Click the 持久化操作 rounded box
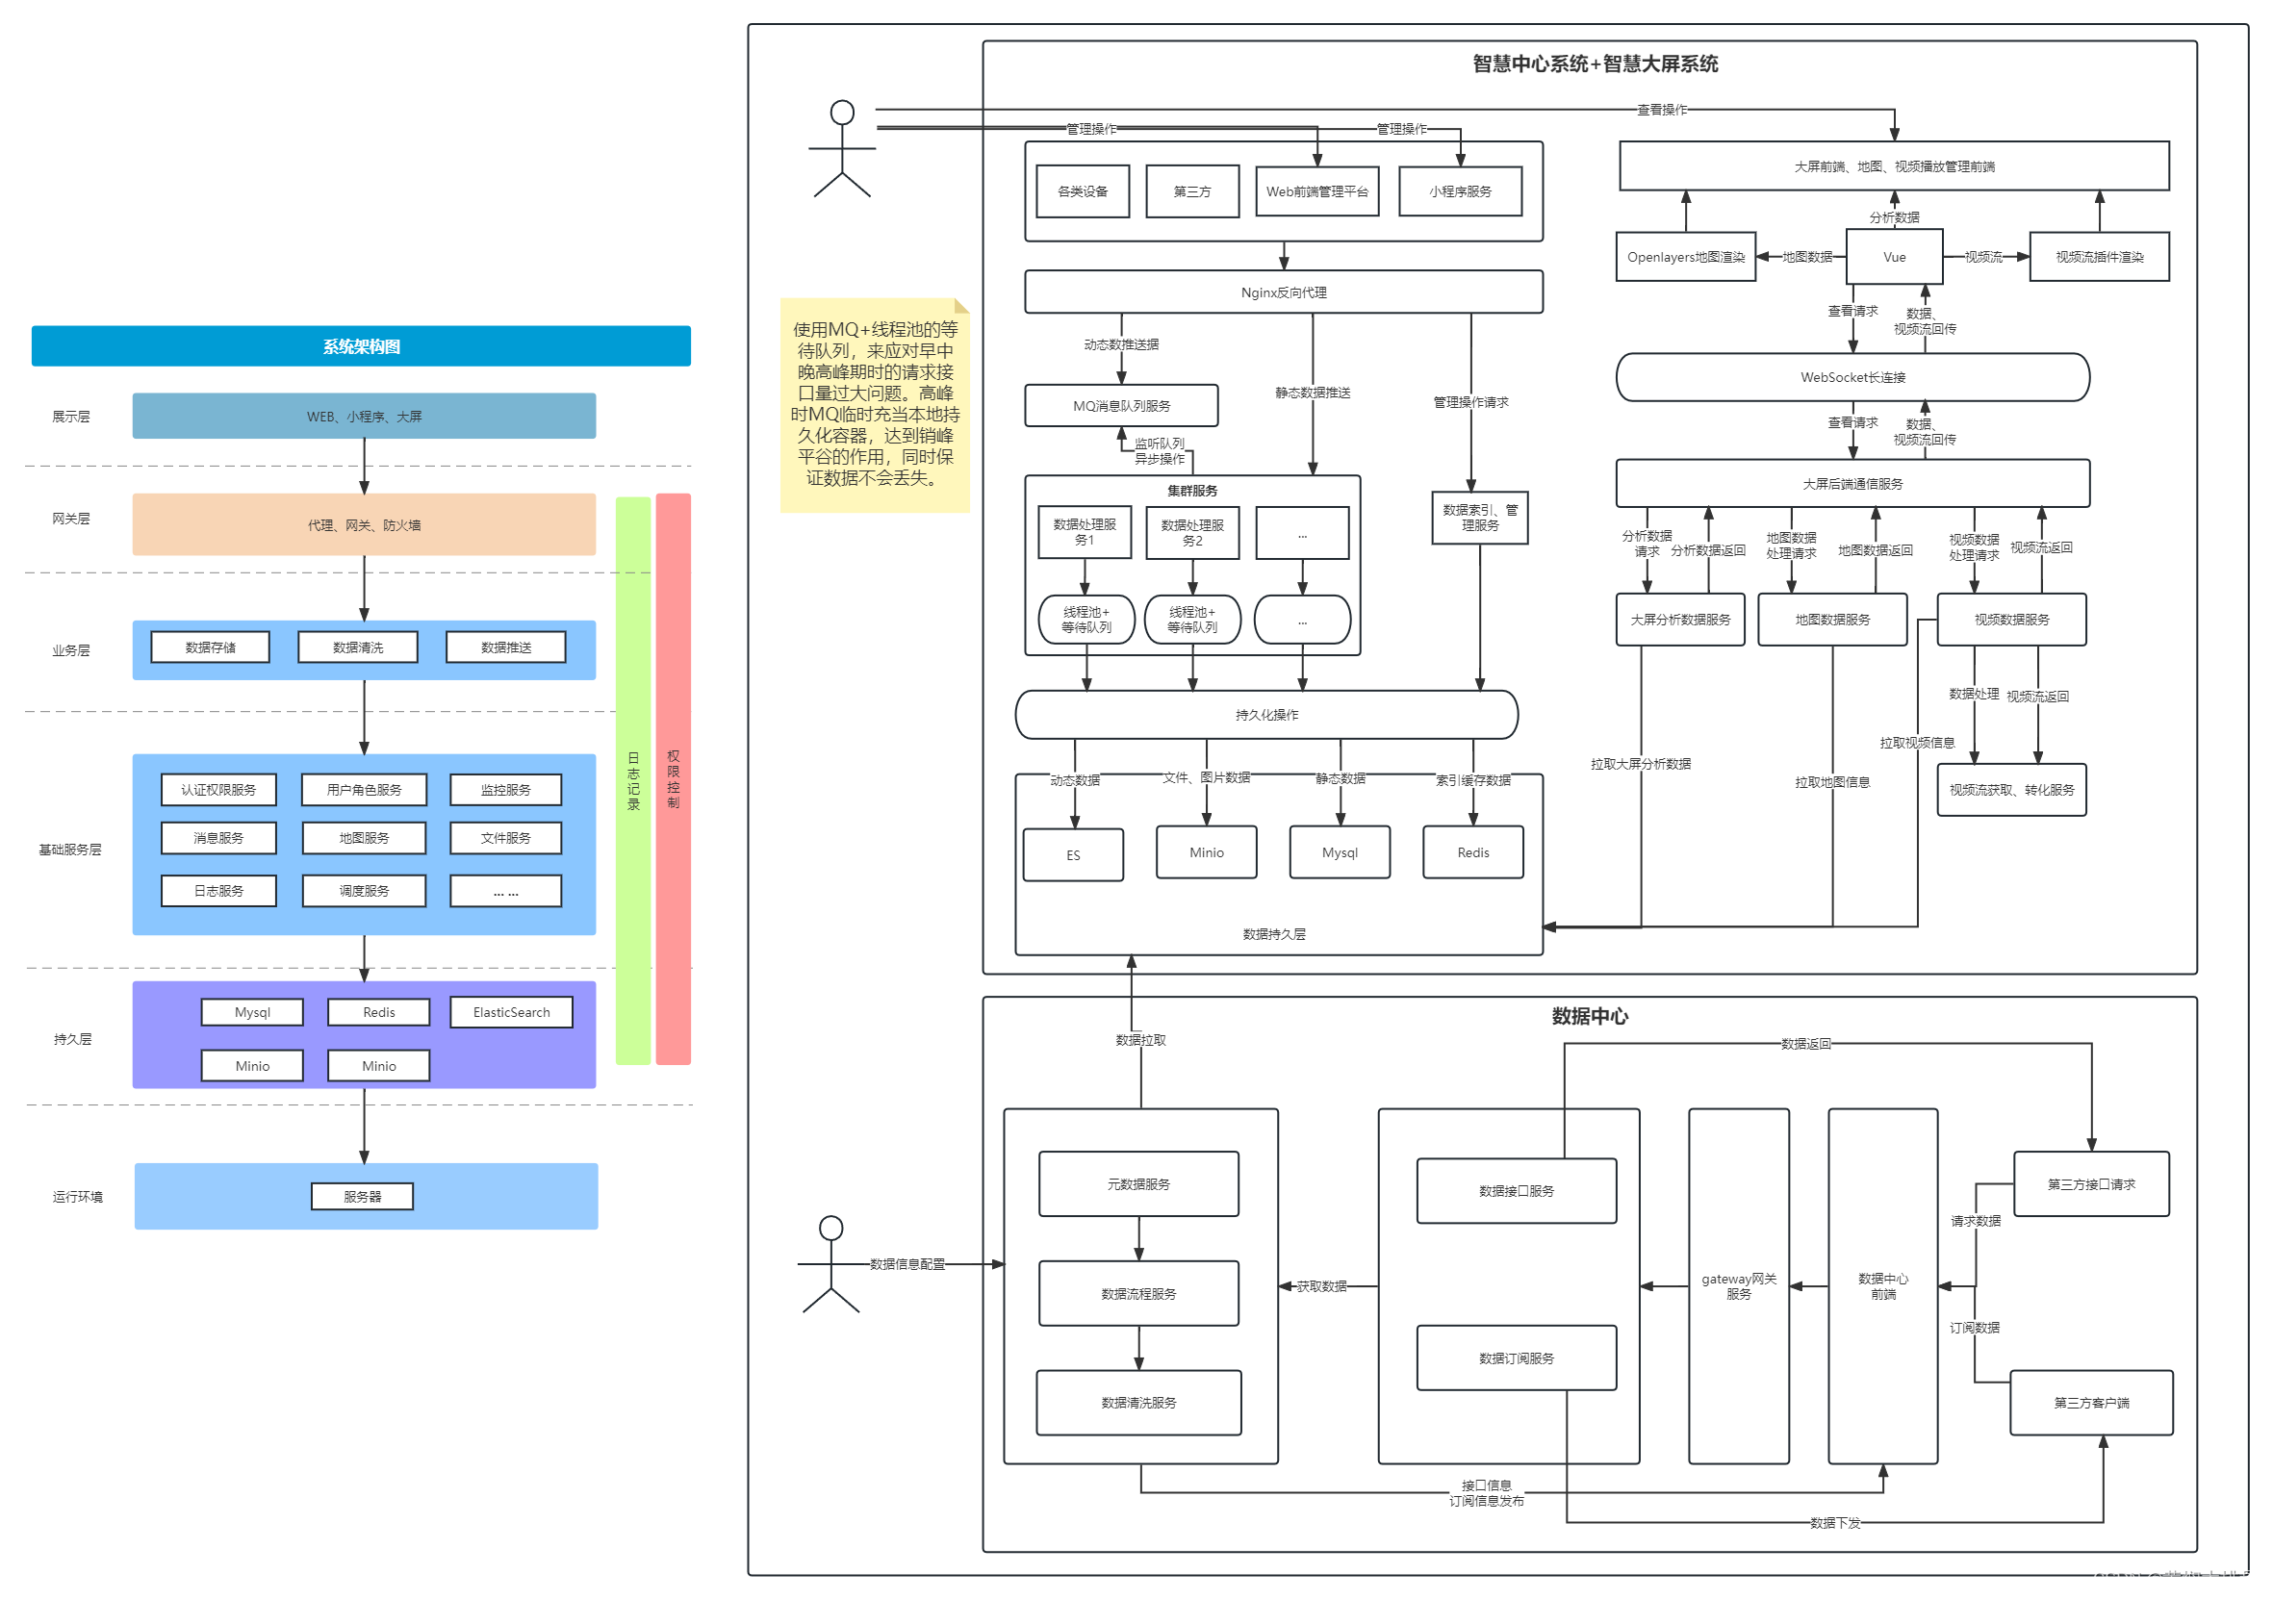 1267,715
